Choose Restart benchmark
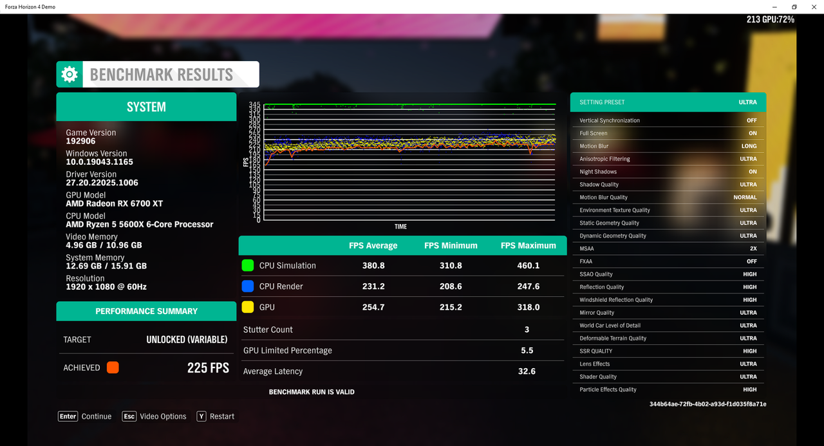The height and width of the screenshot is (446, 824). point(222,416)
